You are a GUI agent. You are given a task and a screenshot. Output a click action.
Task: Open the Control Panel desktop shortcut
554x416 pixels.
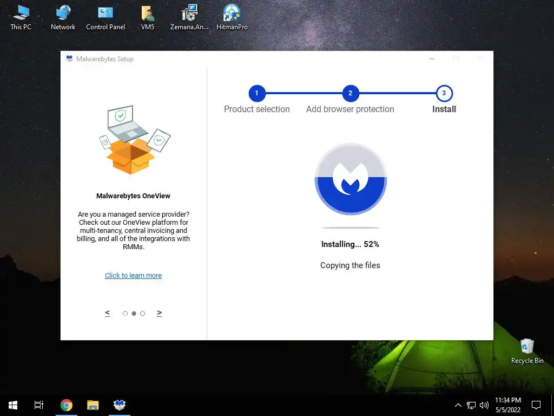tap(105, 17)
